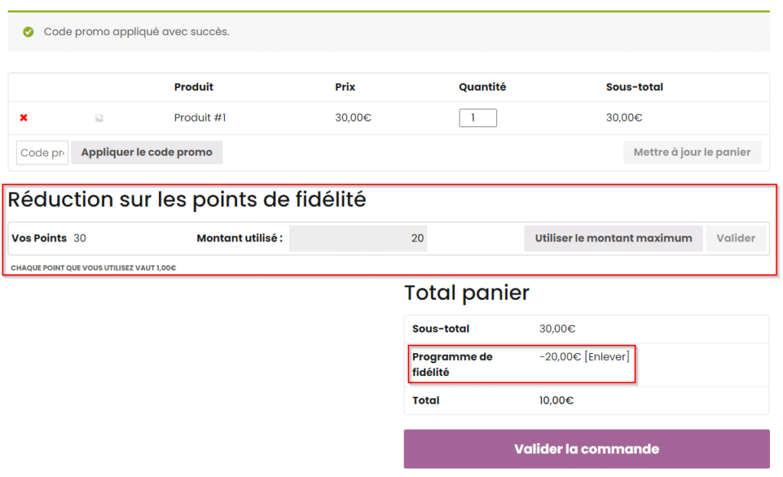This screenshot has height=477, width=783.
Task: Click the 10,00€ total amount
Action: [x=556, y=401]
